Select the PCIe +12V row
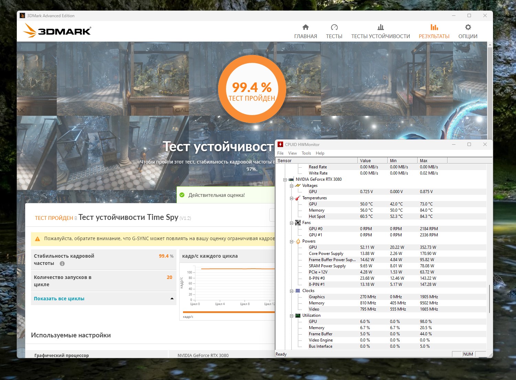Image resolution: width=516 pixels, height=380 pixels. [381, 272]
